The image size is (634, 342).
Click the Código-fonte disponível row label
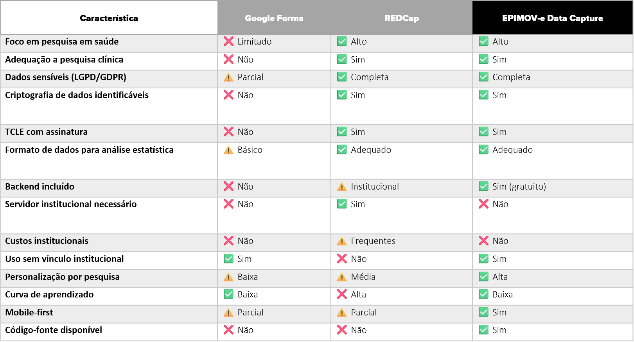(x=54, y=330)
